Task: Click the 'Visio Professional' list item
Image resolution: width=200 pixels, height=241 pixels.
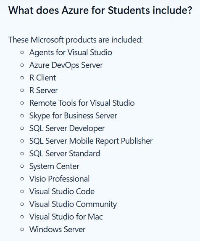Action: tap(59, 179)
